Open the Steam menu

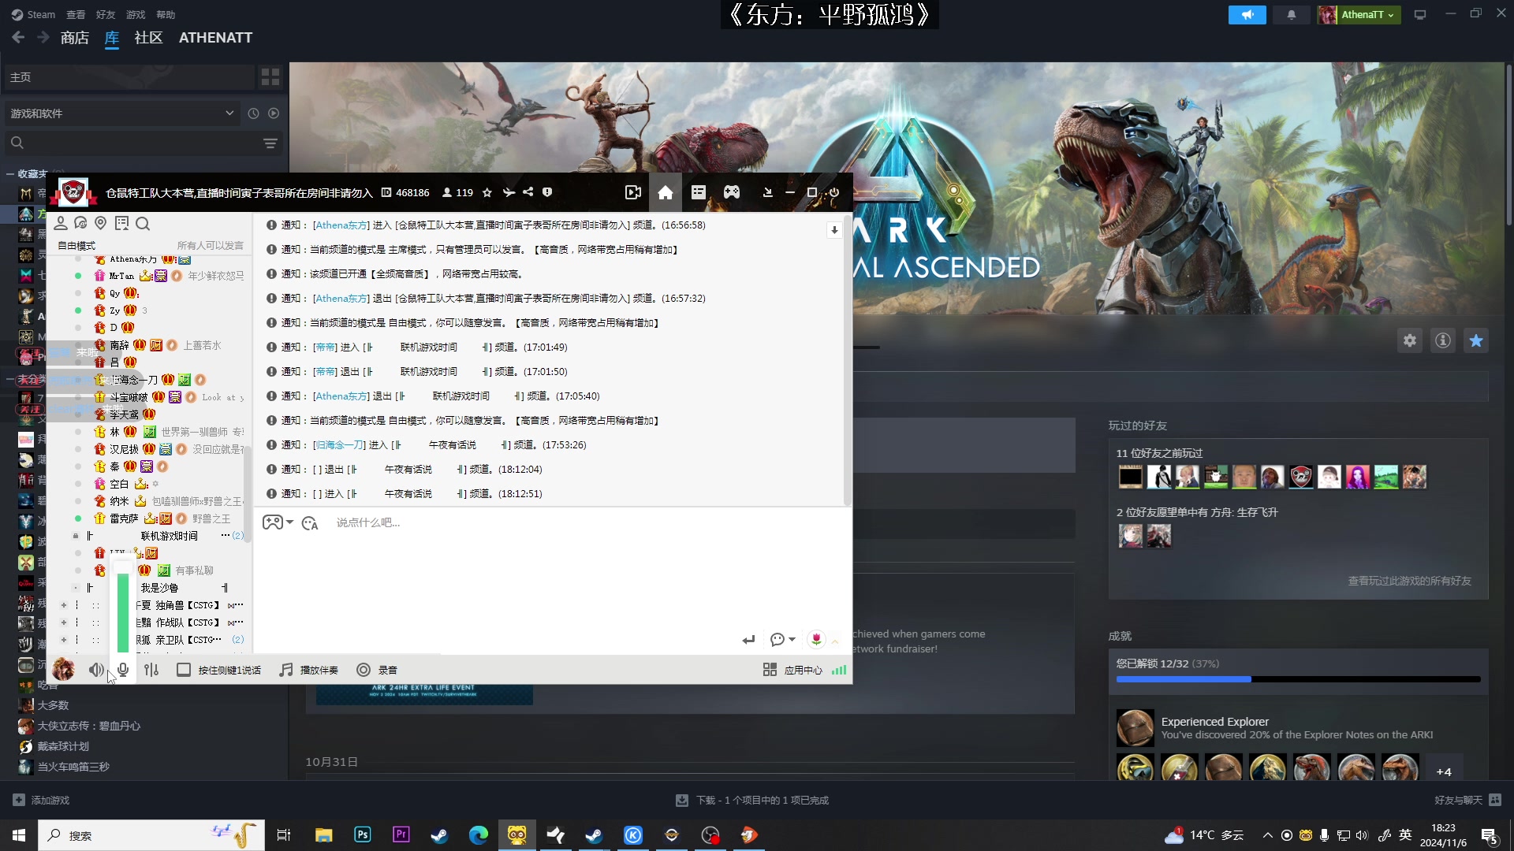click(x=33, y=14)
